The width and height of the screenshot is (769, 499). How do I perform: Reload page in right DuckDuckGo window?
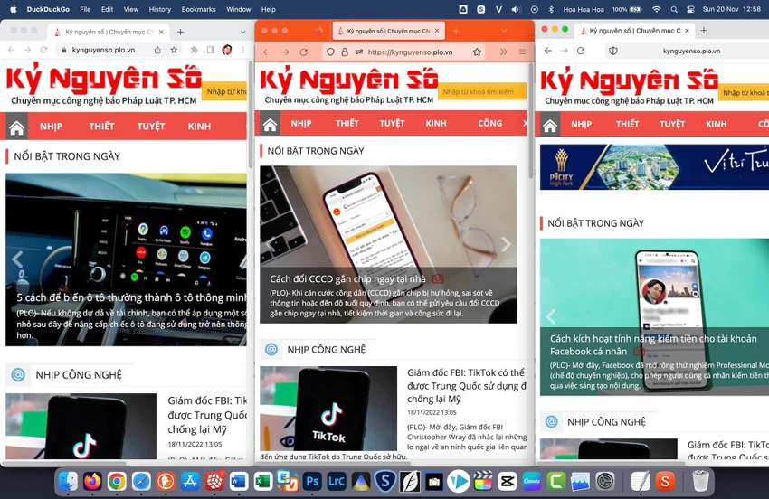coord(581,51)
